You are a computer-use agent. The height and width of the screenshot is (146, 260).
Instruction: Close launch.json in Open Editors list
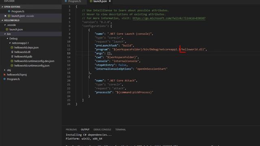tap(5, 16)
